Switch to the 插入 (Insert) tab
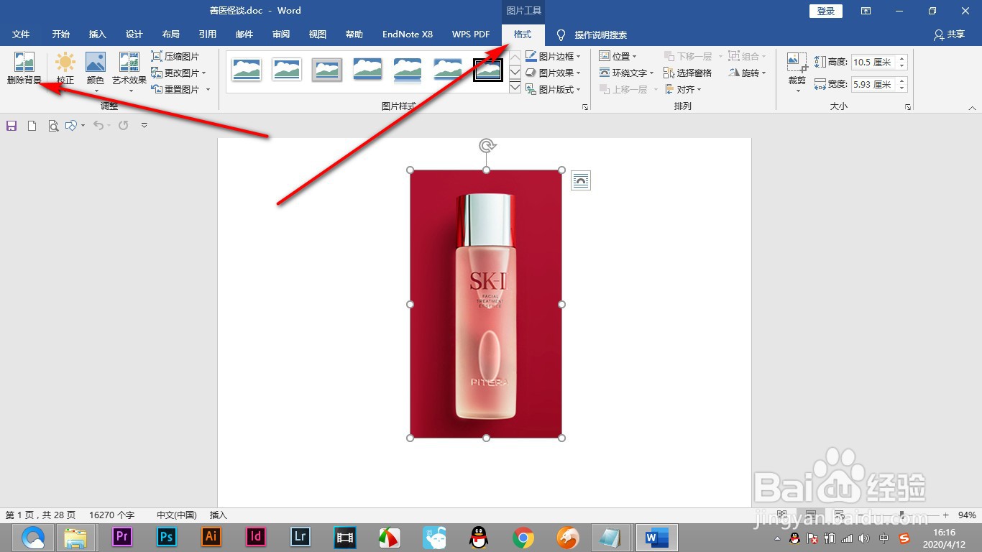 (x=97, y=34)
